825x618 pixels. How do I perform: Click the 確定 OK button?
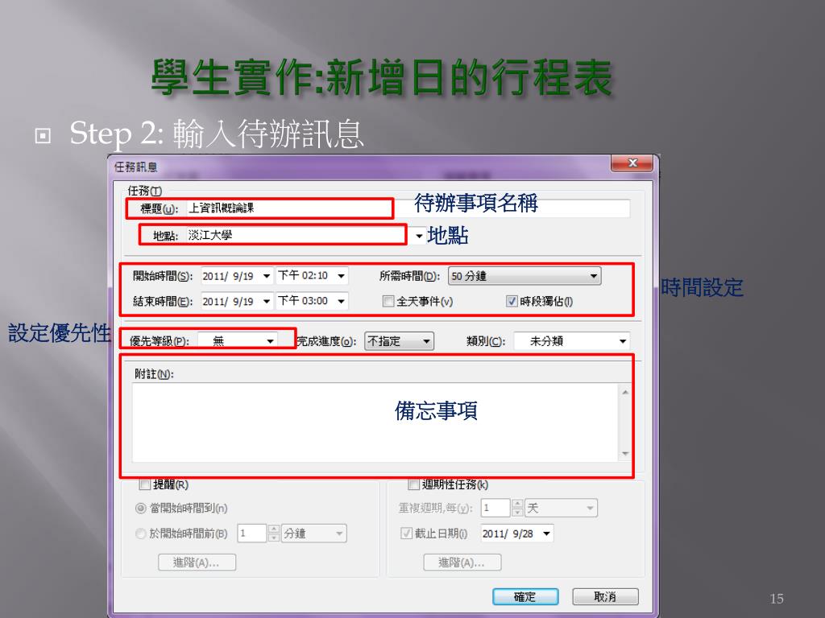[525, 596]
